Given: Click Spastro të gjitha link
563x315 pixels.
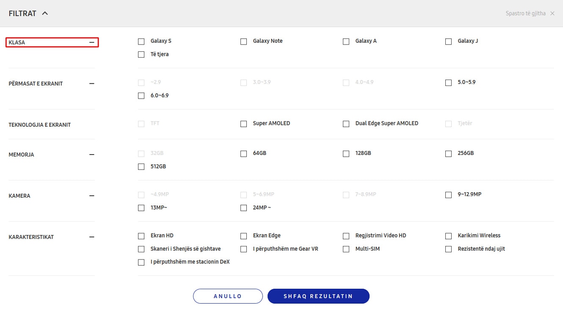Looking at the screenshot, I should pos(525,14).
